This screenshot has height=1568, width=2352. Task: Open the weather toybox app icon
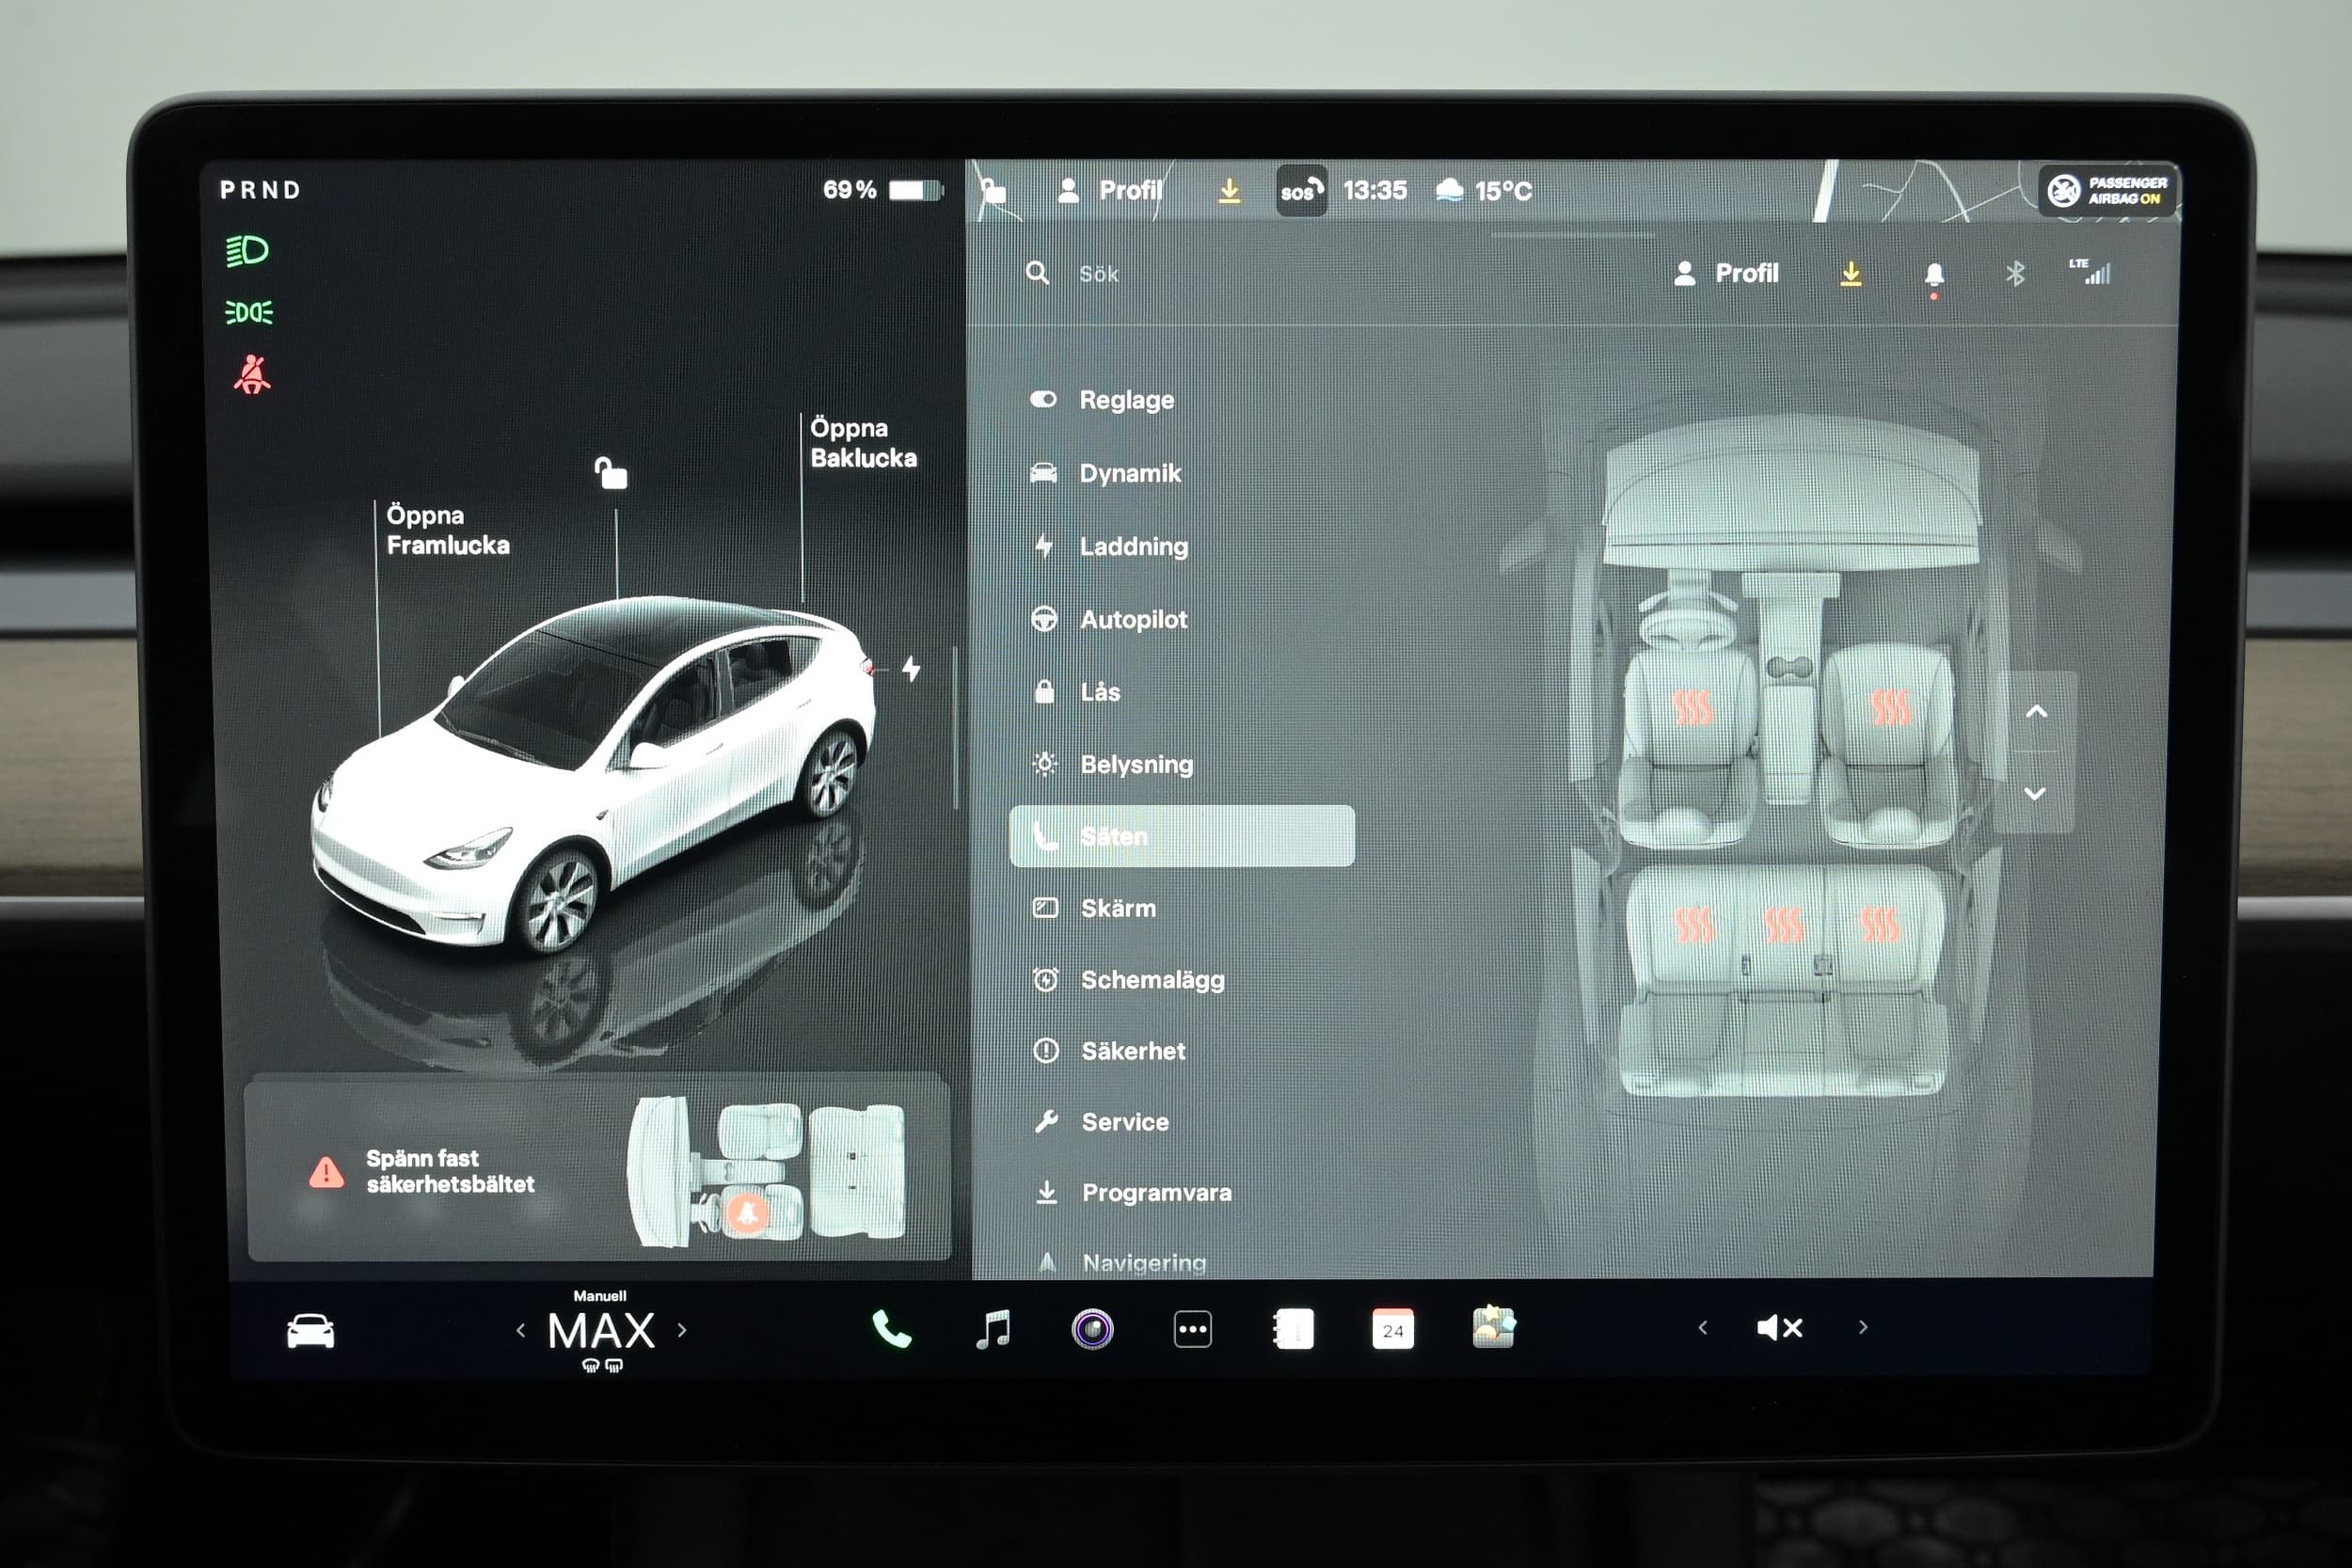(x=1493, y=1327)
